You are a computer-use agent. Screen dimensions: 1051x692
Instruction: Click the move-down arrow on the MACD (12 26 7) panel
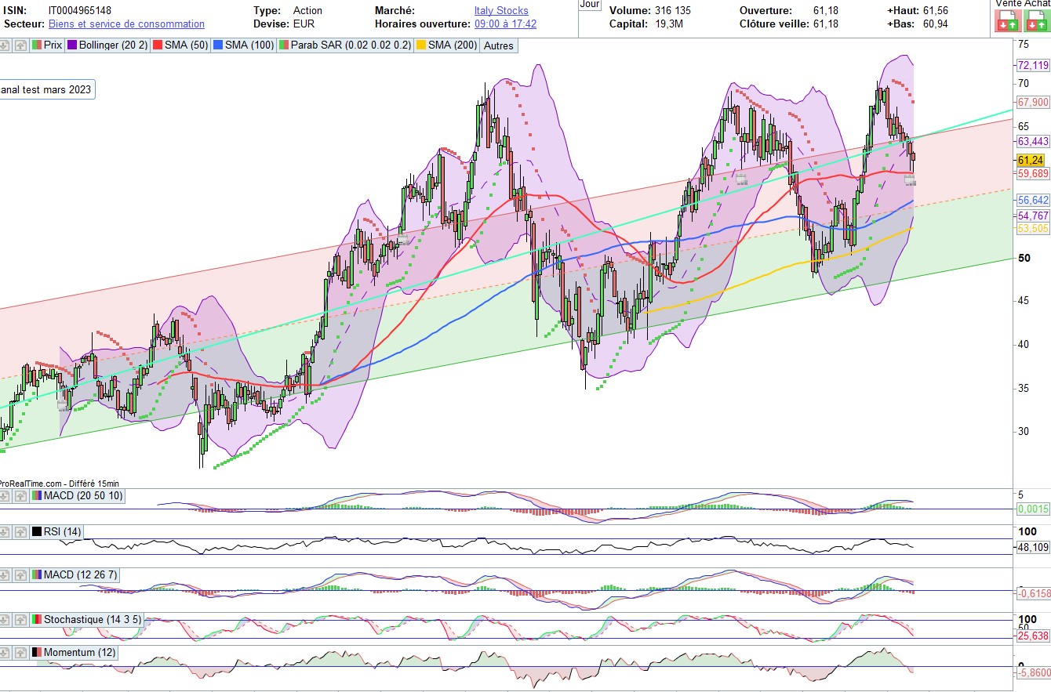[5, 574]
